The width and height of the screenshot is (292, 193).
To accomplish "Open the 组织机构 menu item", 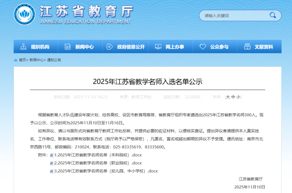I will pyautogui.click(x=40, y=47).
